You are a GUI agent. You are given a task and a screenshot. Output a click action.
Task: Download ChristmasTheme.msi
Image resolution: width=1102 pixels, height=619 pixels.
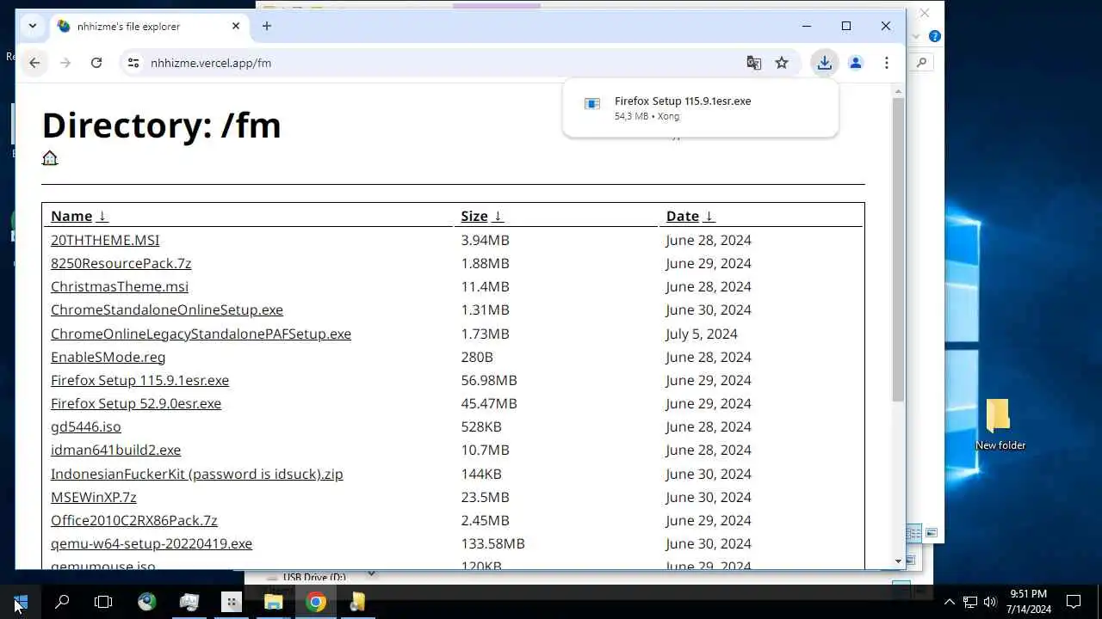tap(120, 286)
